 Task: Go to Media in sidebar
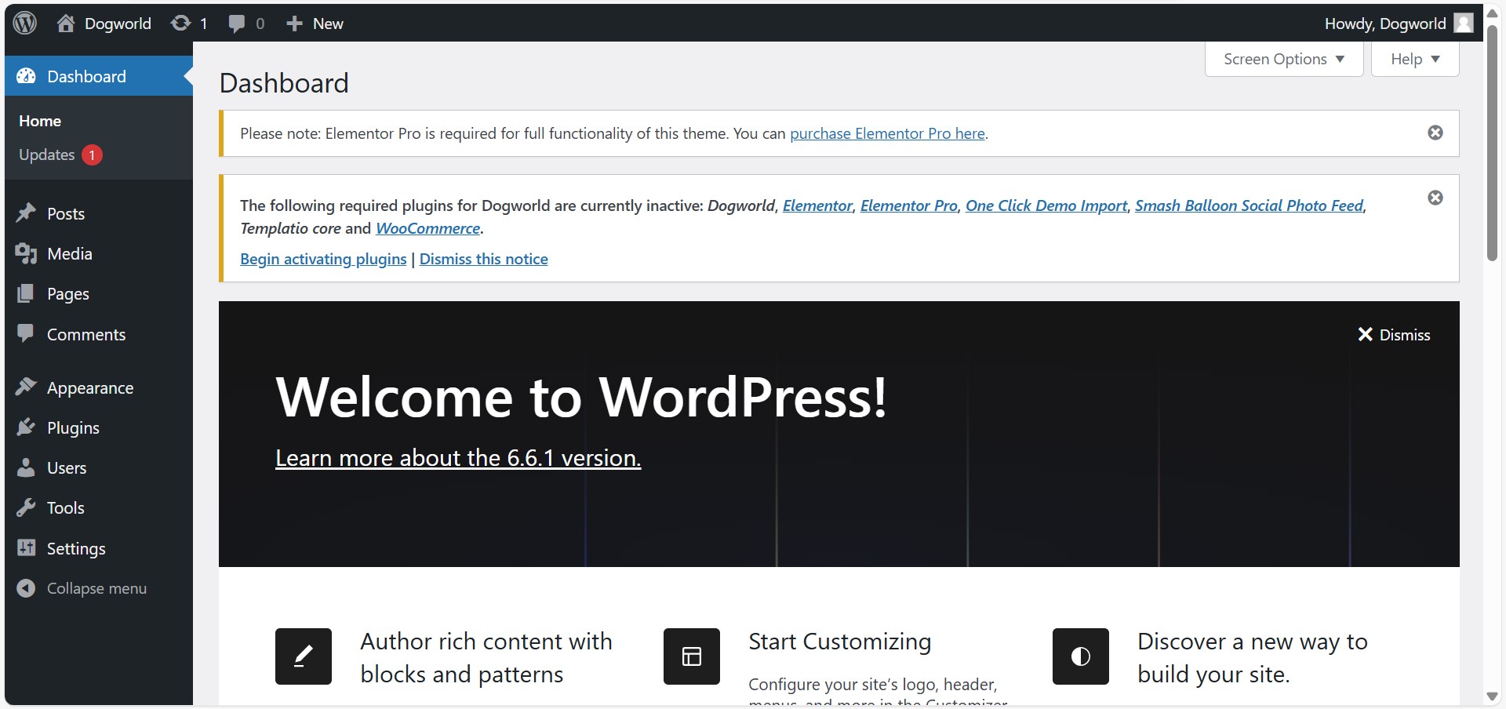(x=70, y=253)
